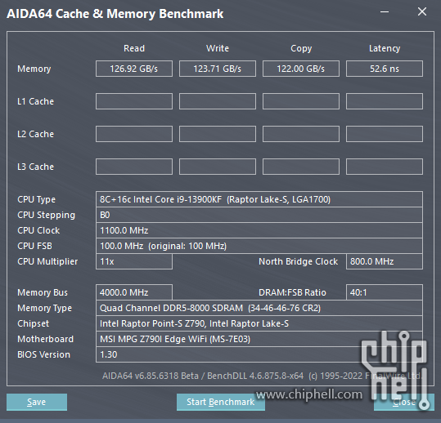
Task: Start Benchmark button click
Action: pos(221,402)
